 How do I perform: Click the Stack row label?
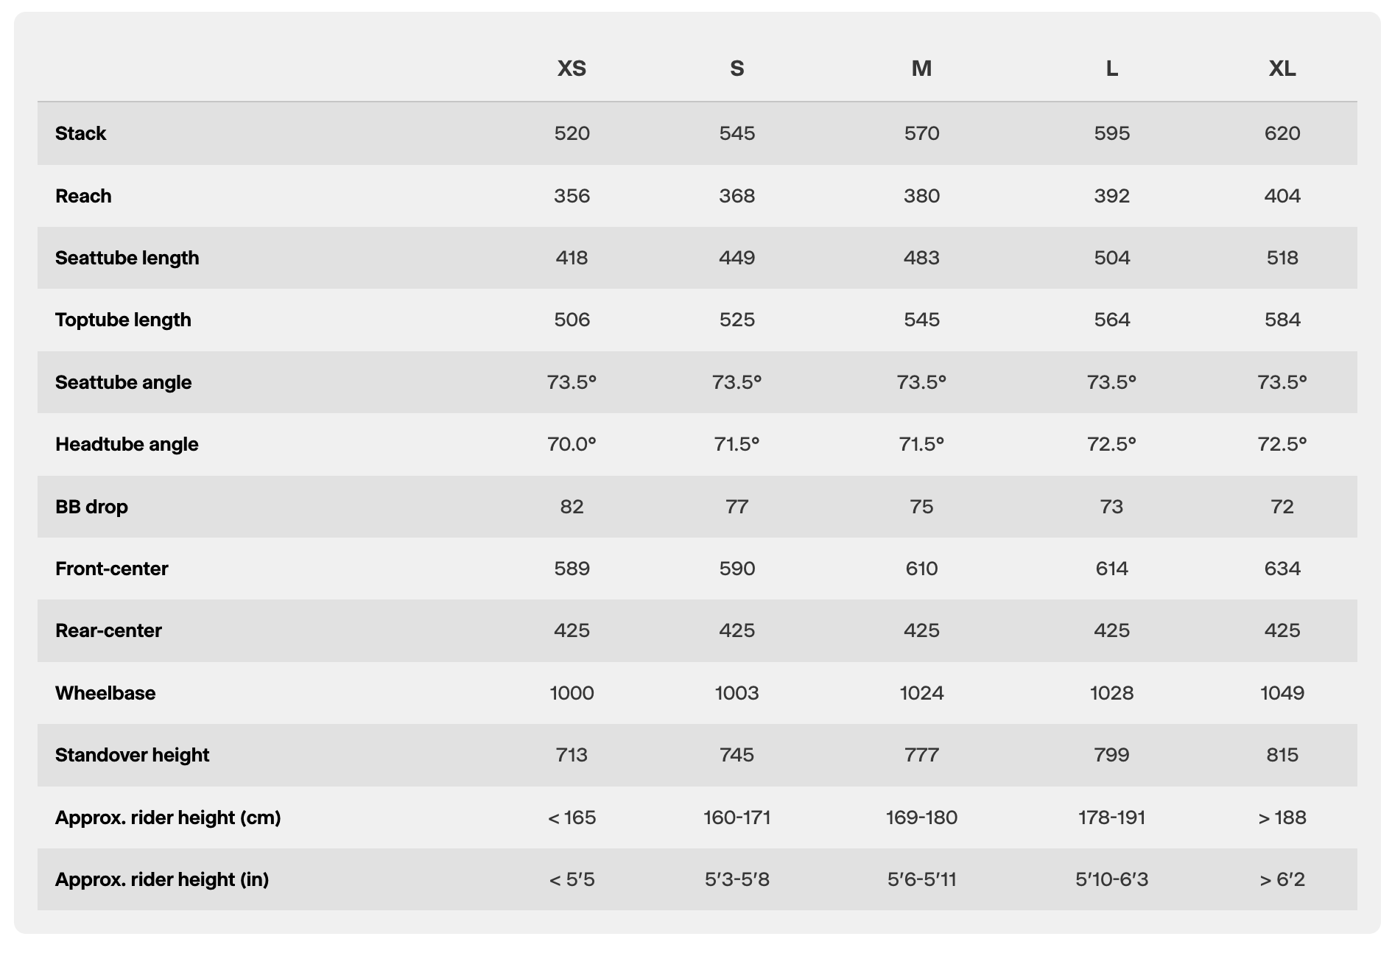81,133
